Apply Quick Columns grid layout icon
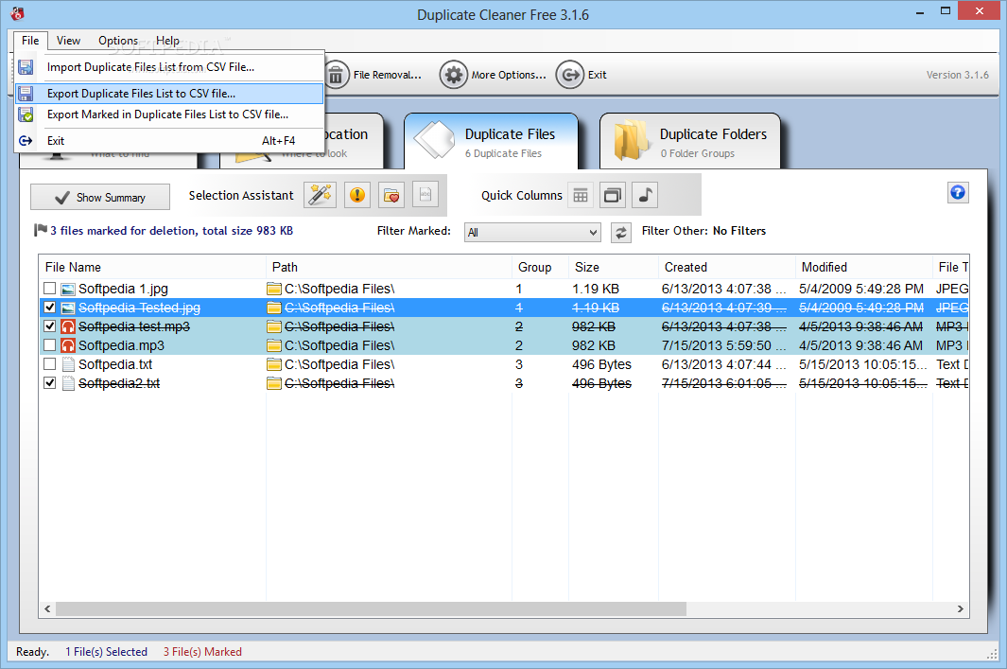 pos(581,195)
